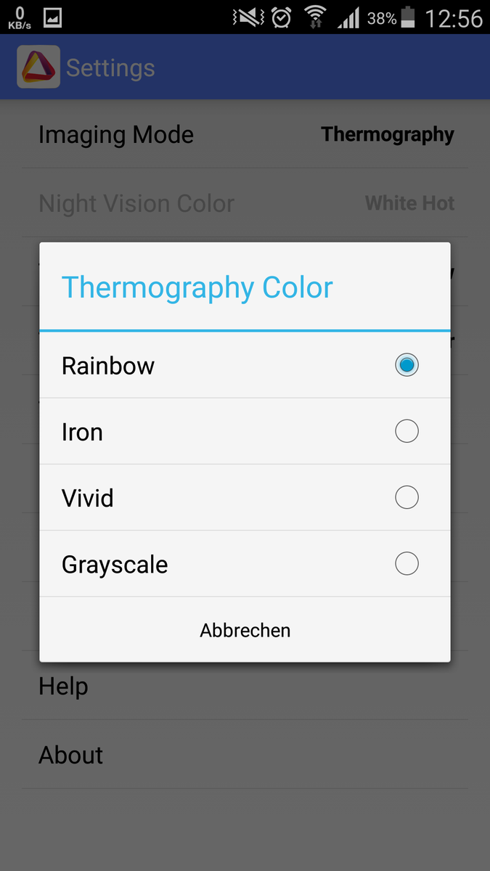
Task: Tap the Wi-Fi status icon
Action: coord(315,17)
